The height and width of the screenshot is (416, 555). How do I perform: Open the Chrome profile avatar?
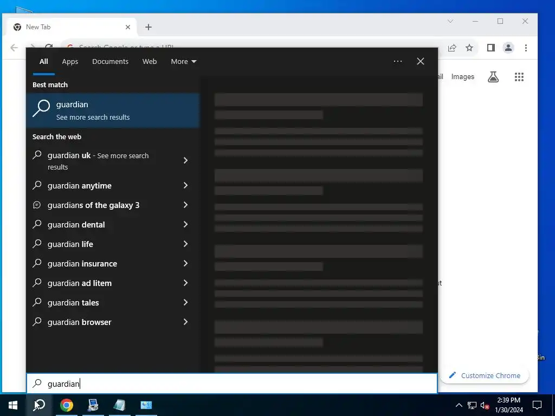[x=508, y=48]
